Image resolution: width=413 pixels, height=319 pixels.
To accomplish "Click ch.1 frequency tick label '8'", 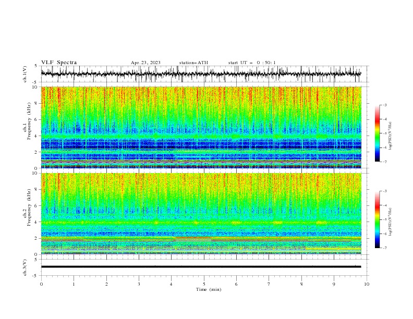I will coord(37,103).
